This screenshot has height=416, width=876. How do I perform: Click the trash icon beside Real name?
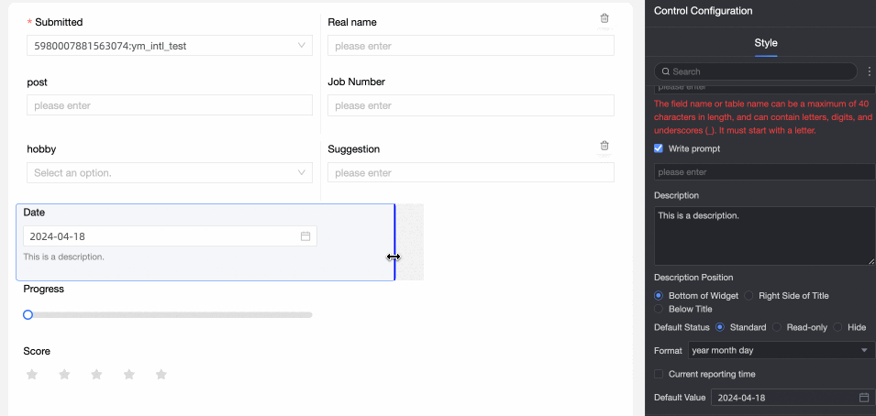pos(604,18)
